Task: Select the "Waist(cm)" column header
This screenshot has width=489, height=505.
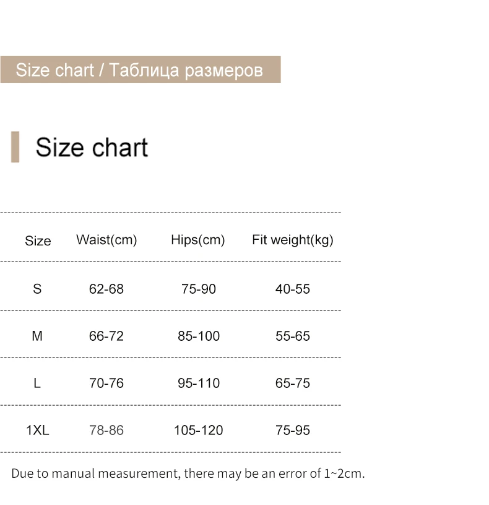Action: (x=106, y=240)
